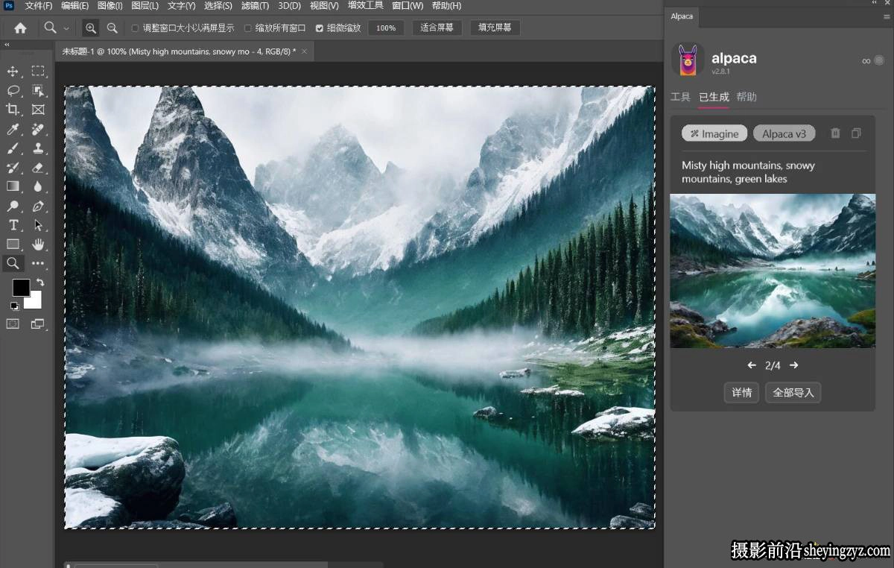894x568 pixels.
Task: Select the Horizontal Type tool
Action: click(x=13, y=225)
